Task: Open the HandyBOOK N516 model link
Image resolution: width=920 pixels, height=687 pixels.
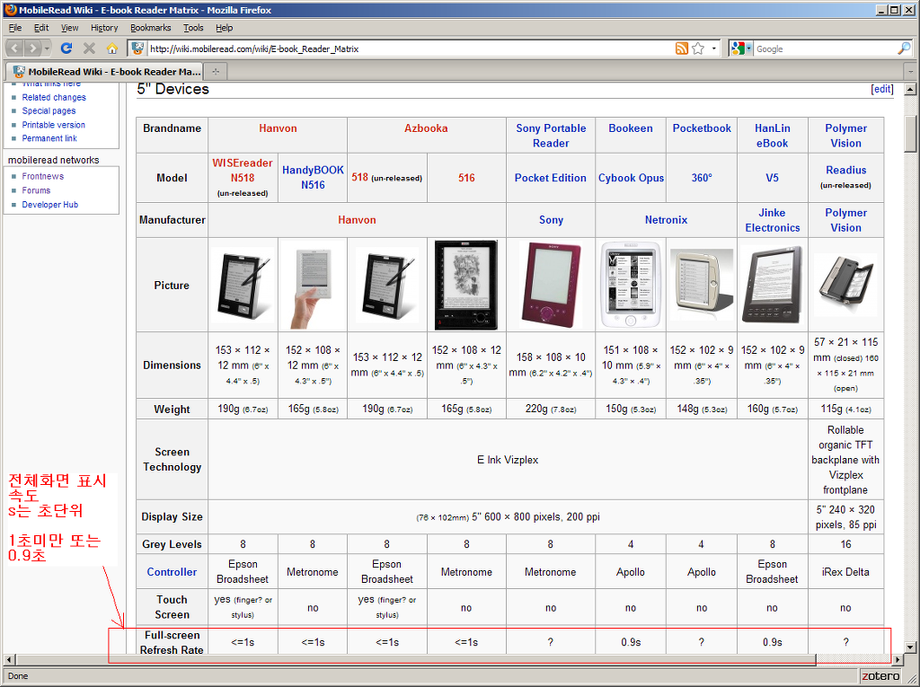Action: (x=313, y=177)
